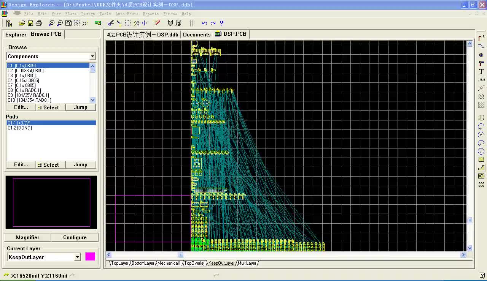This screenshot has width=487, height=281.
Task: Zoom to selected area icon
Action: click(77, 23)
